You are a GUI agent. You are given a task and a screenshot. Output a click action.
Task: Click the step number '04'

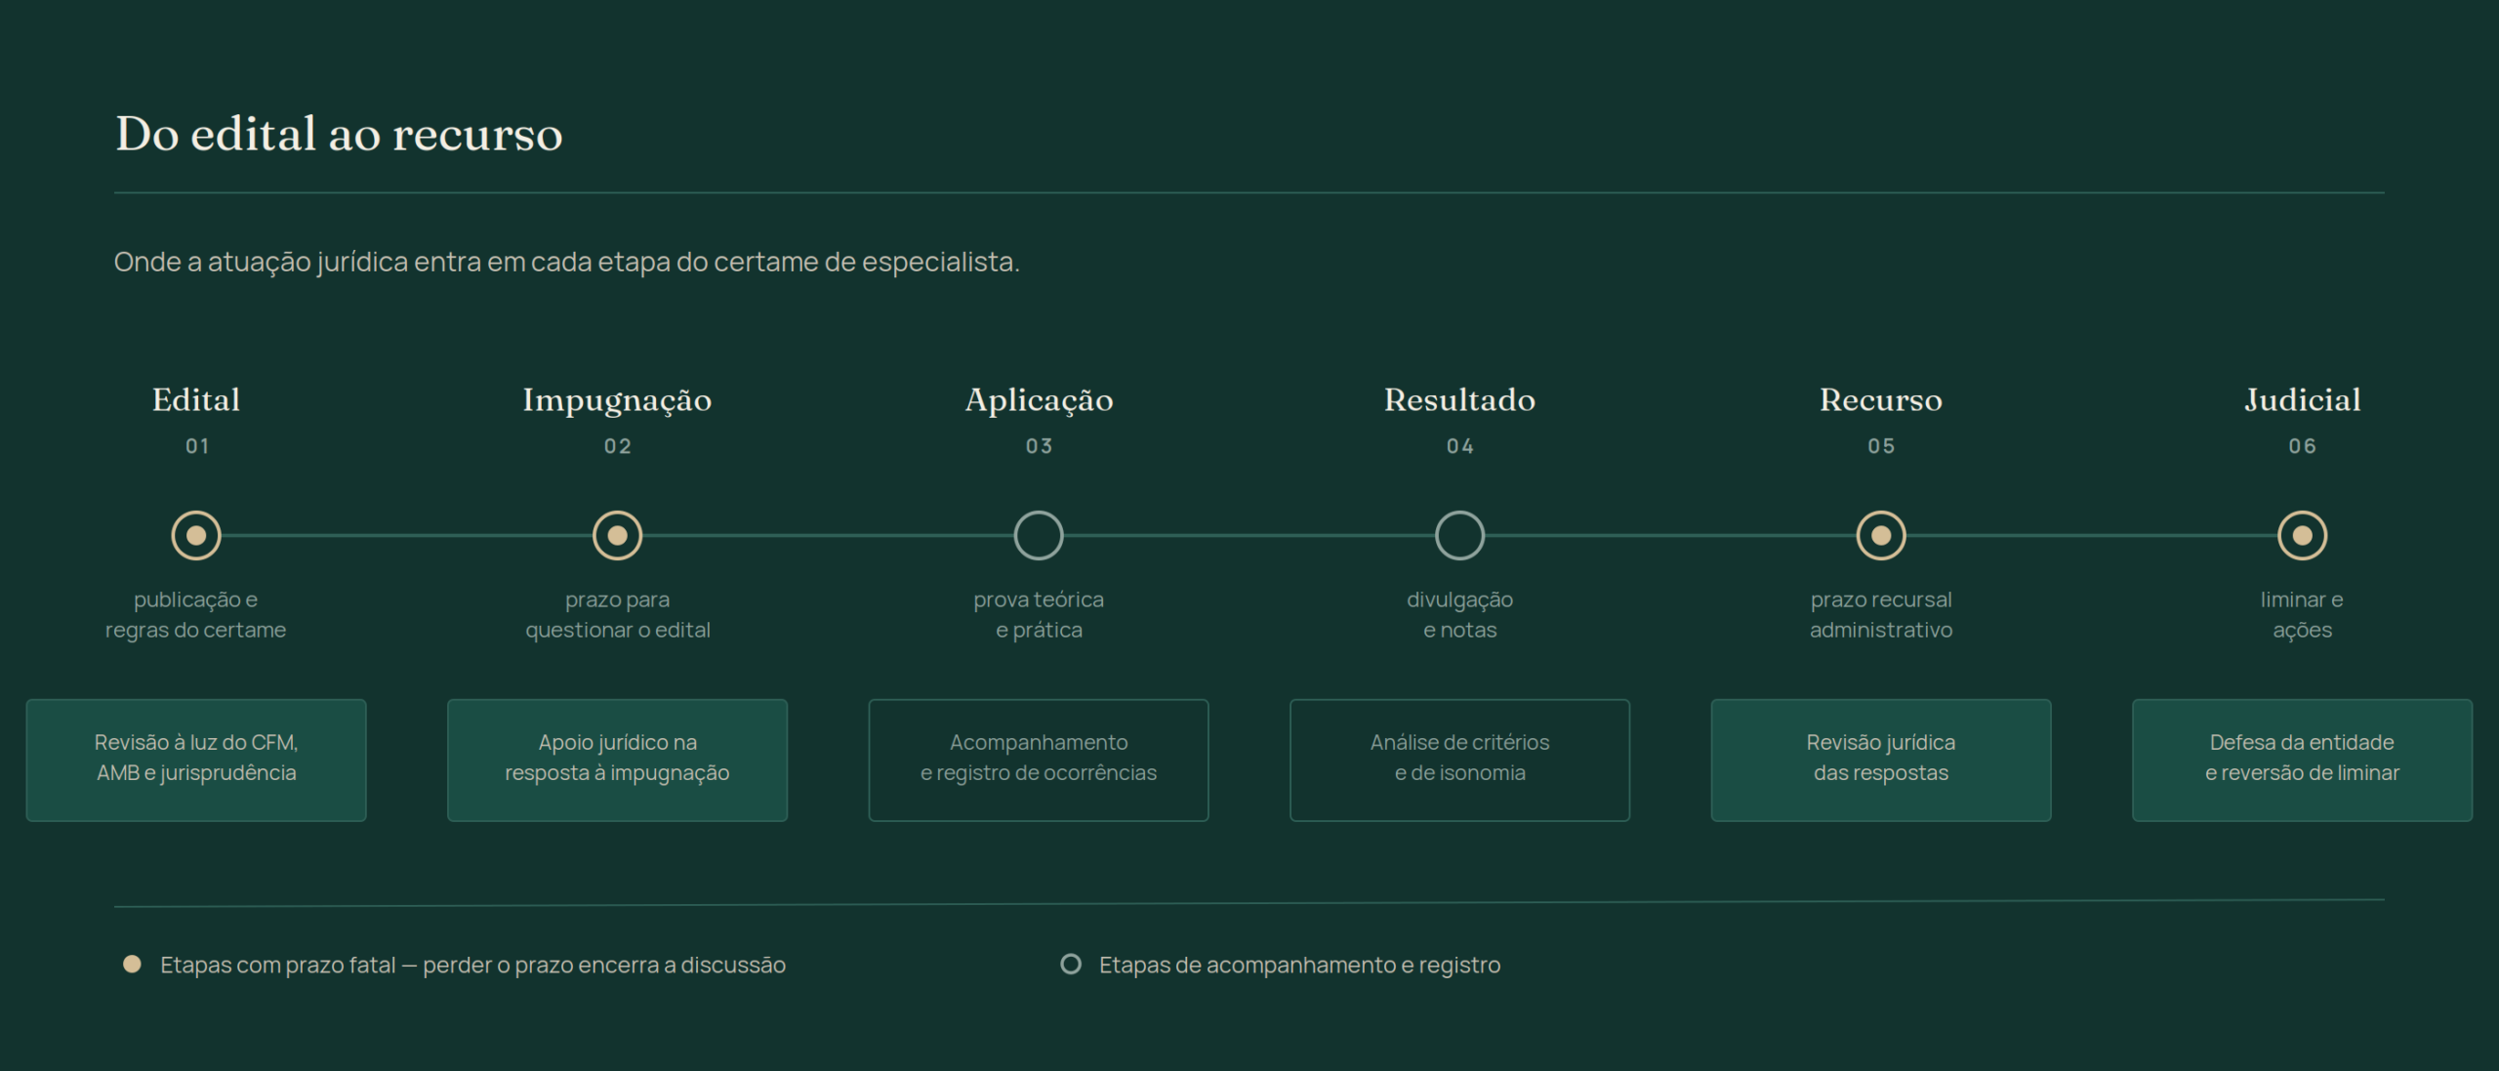click(1459, 446)
